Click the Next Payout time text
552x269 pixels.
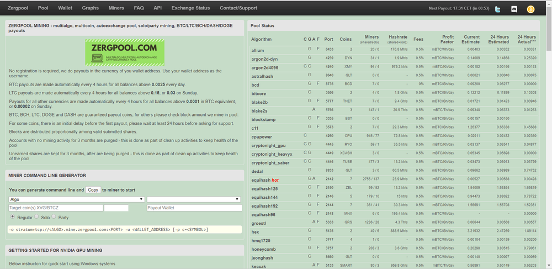[x=459, y=8]
